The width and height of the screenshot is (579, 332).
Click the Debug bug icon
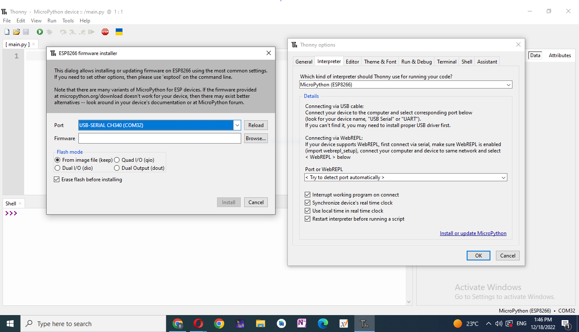[49, 32]
